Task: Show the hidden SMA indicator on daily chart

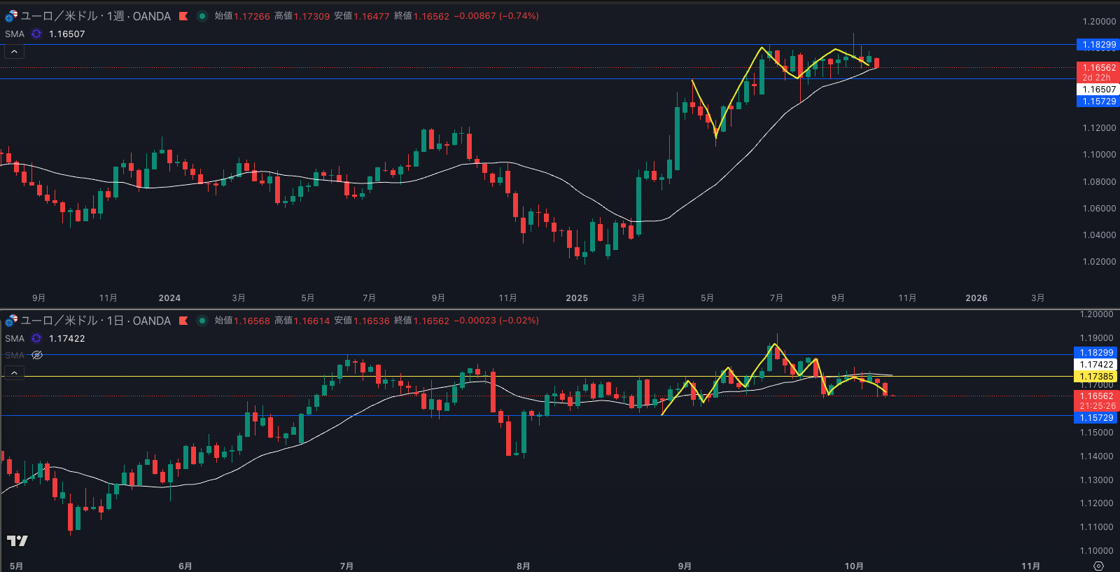Action: pyautogui.click(x=38, y=355)
